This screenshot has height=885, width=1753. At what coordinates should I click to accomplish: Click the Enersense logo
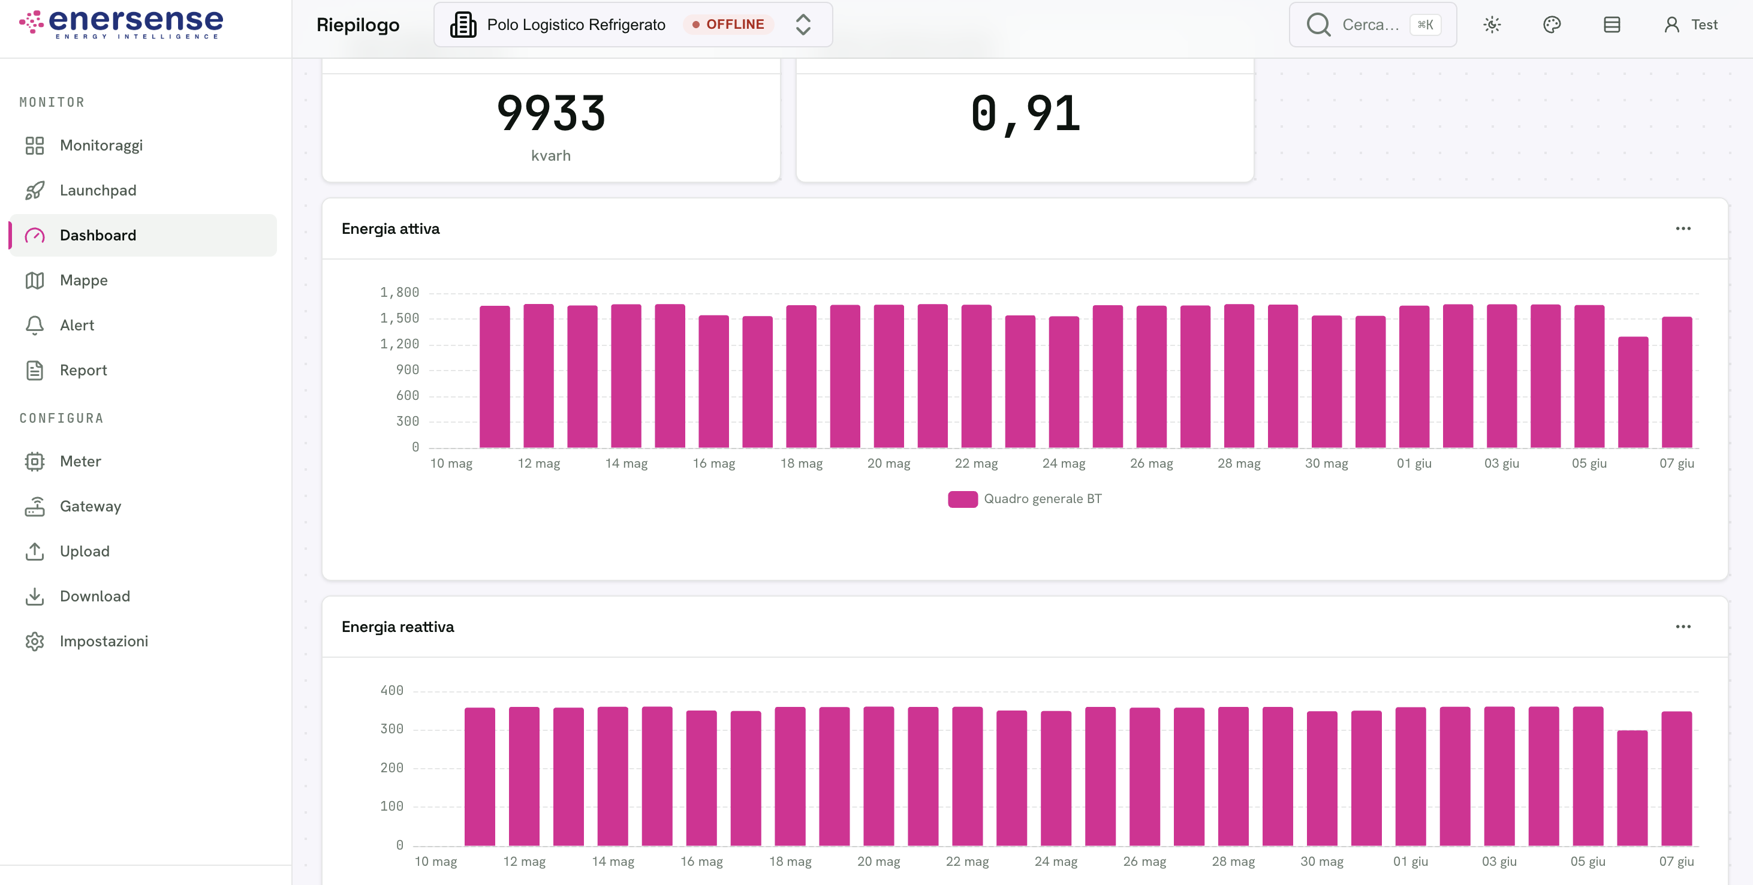click(121, 25)
